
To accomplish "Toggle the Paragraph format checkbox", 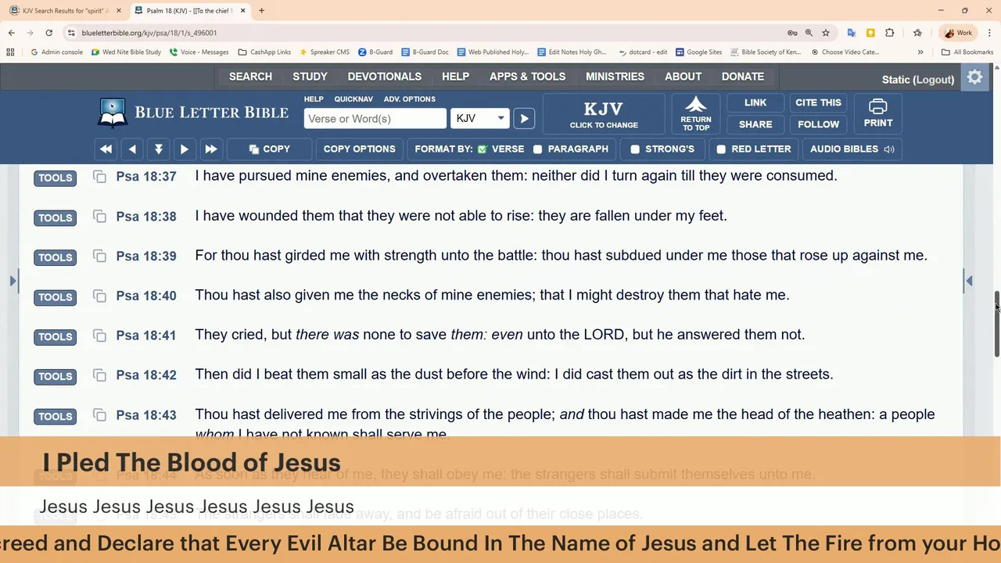I will point(537,149).
